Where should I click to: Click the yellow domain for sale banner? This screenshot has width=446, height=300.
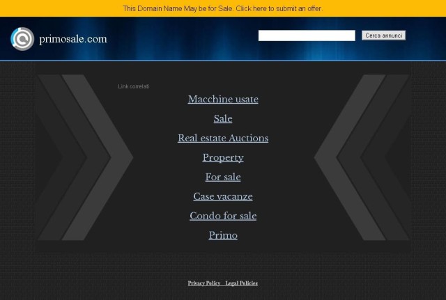(223, 8)
